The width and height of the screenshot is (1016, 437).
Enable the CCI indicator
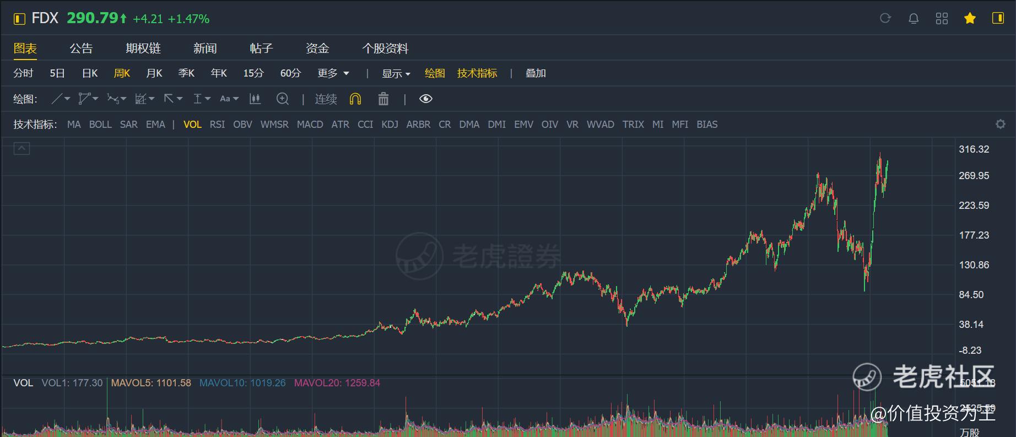[365, 125]
